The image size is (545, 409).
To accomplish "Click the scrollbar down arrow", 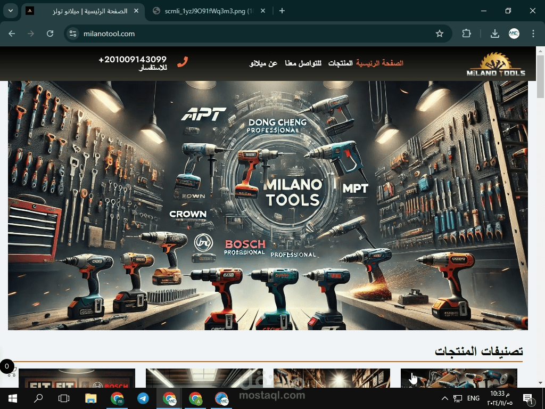I will (541, 383).
